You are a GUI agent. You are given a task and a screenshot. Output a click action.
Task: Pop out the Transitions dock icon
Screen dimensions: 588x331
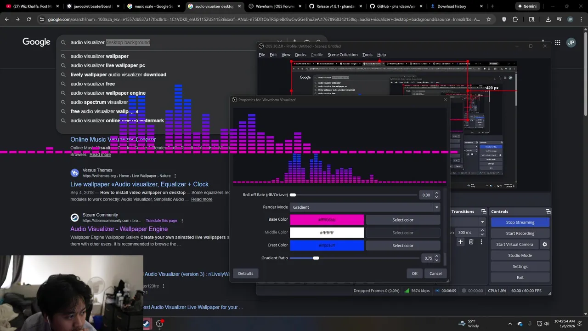pos(484,211)
